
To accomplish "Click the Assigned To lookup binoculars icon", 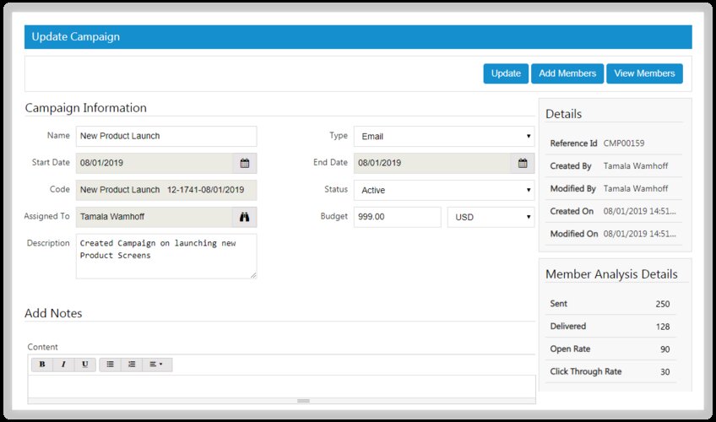I will coord(244,217).
